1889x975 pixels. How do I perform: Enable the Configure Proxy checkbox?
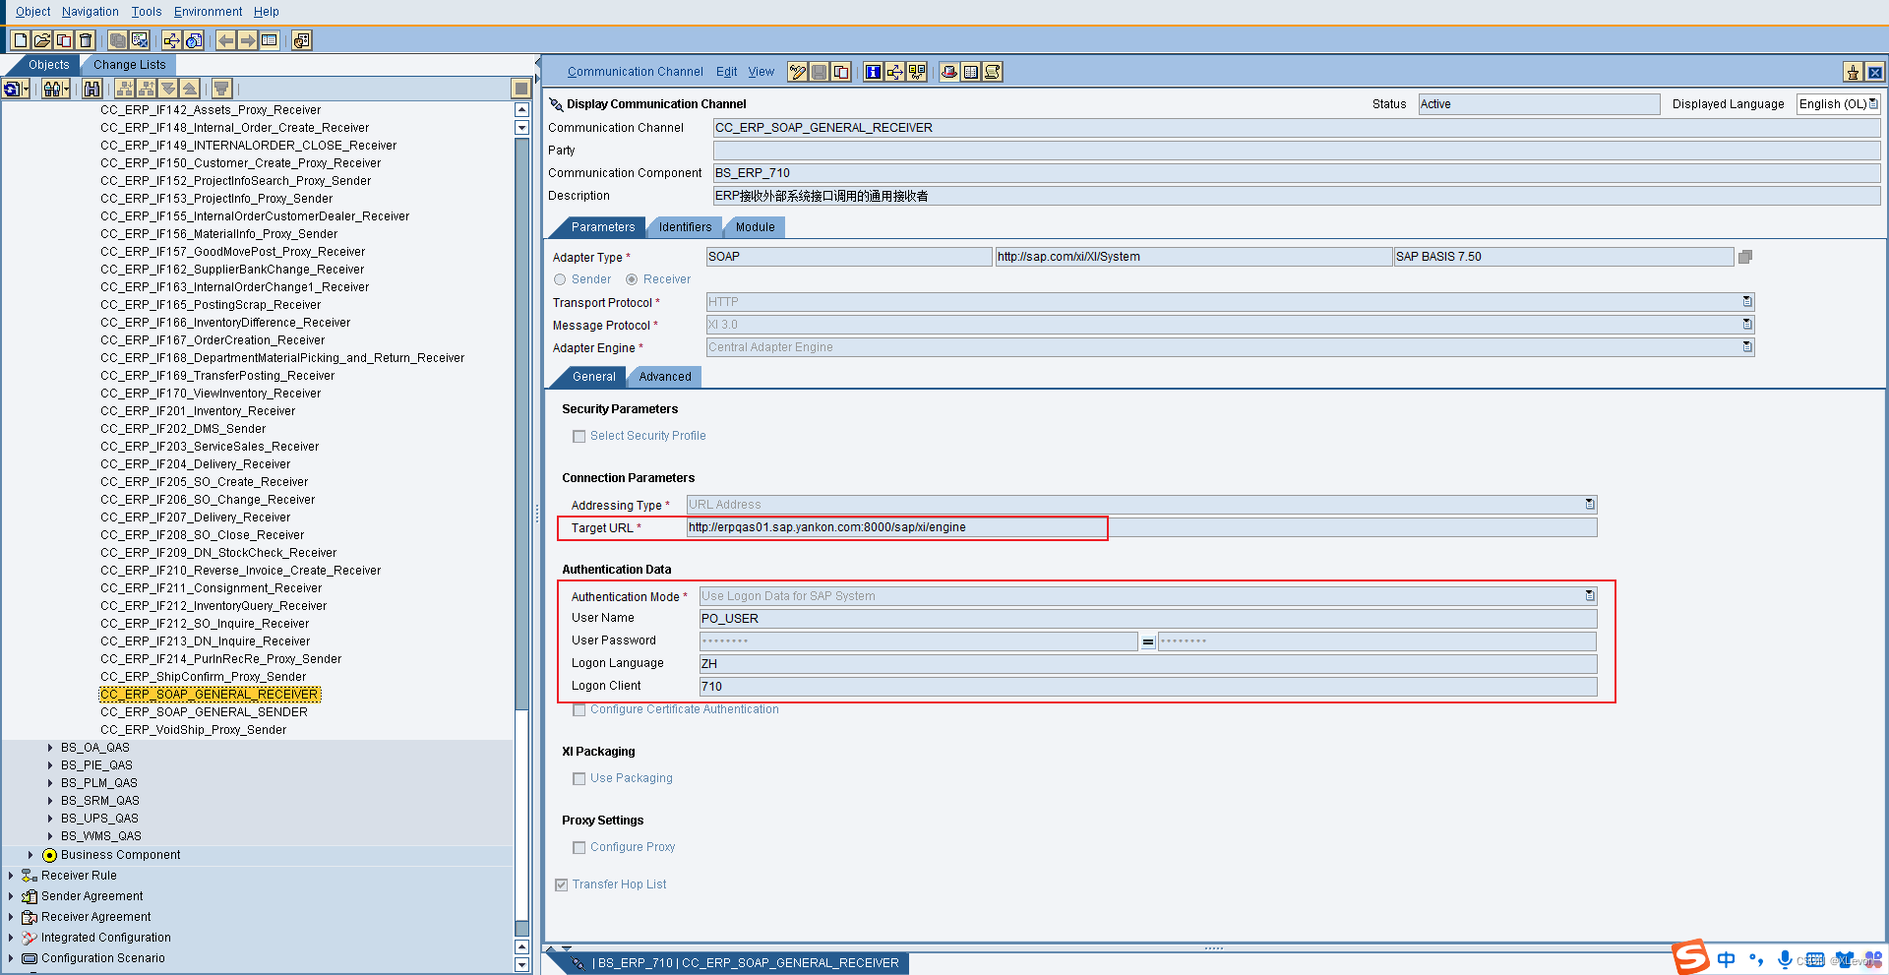579,847
